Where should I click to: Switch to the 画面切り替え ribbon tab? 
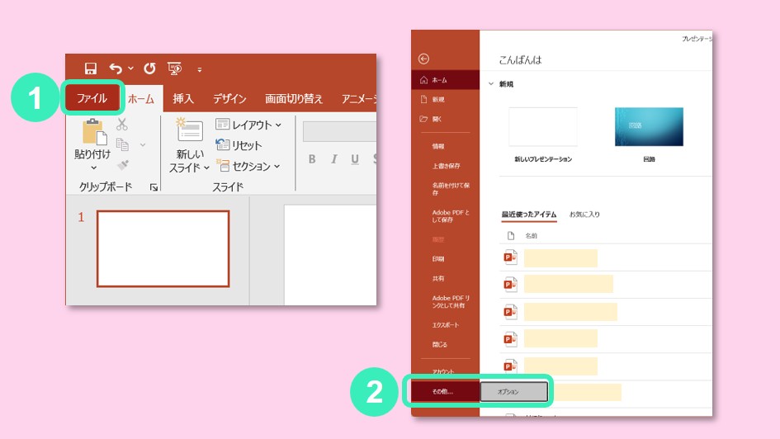[294, 99]
